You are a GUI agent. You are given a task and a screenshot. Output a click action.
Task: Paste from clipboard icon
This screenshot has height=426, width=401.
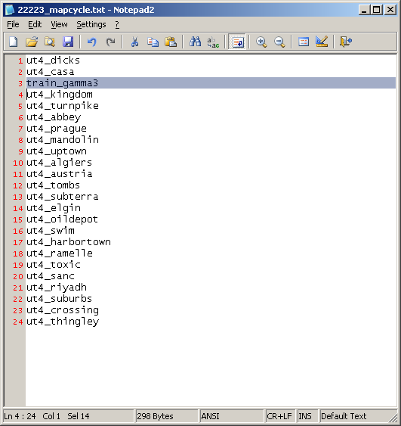click(x=171, y=42)
